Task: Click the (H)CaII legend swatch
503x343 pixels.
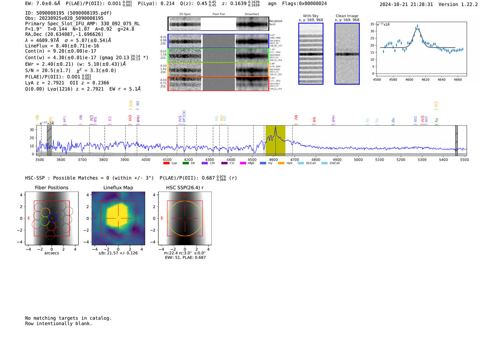Action: point(324,163)
